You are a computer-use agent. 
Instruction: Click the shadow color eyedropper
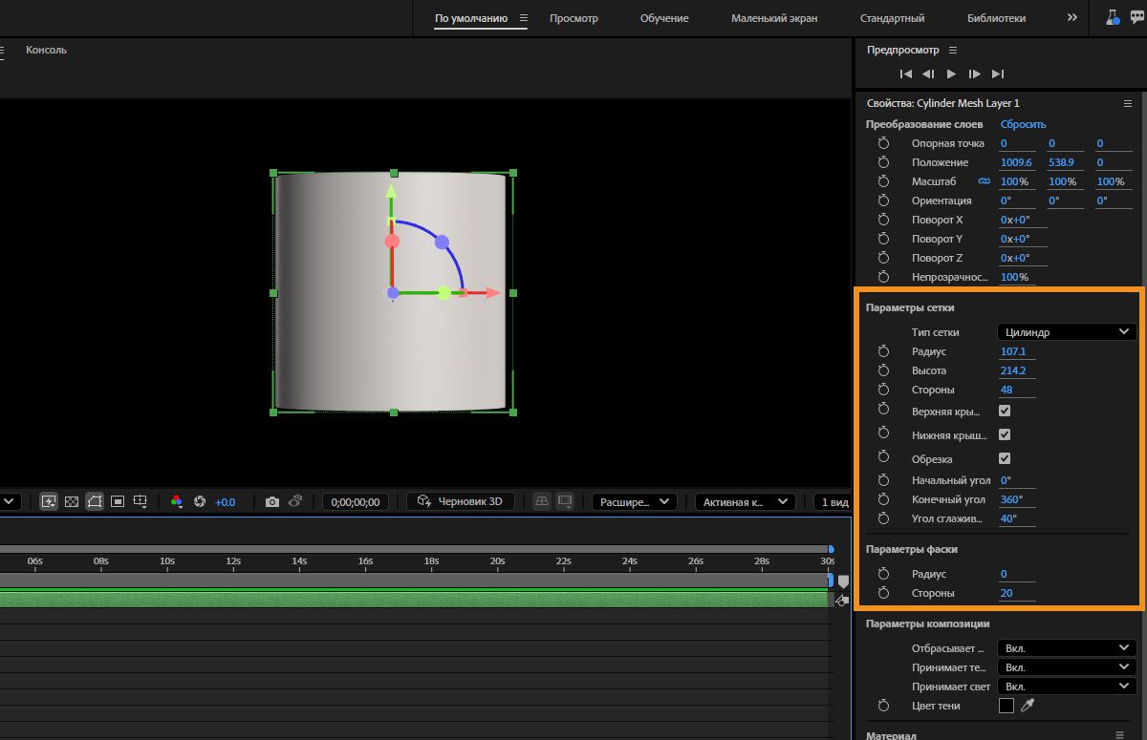click(1028, 706)
